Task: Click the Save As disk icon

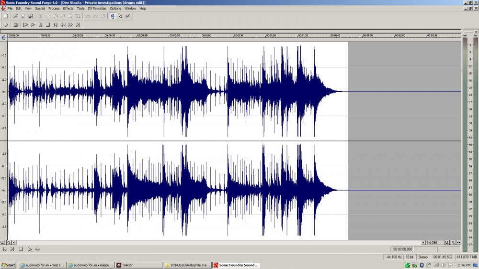Action: (x=31, y=16)
